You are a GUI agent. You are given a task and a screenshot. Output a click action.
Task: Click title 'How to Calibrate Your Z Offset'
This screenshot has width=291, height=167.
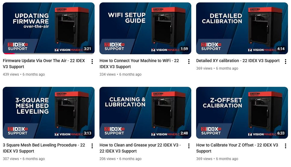(225, 145)
